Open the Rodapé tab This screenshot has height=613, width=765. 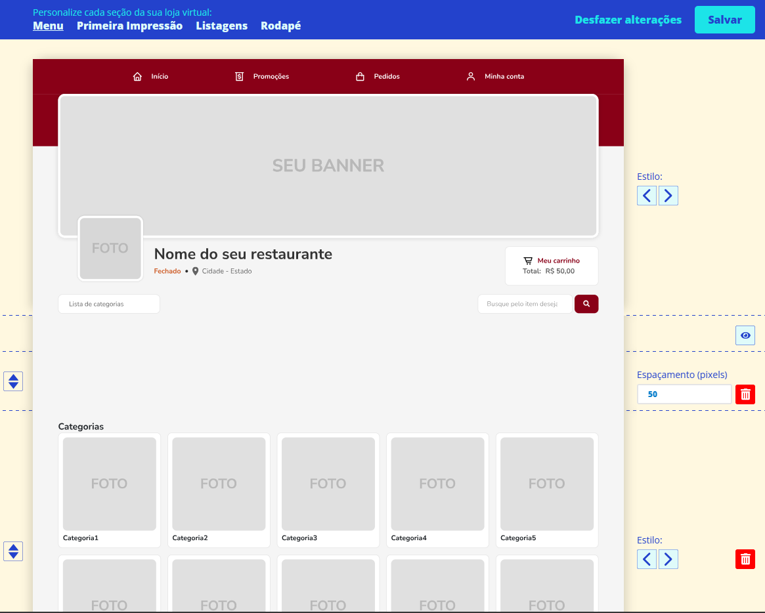tap(280, 26)
